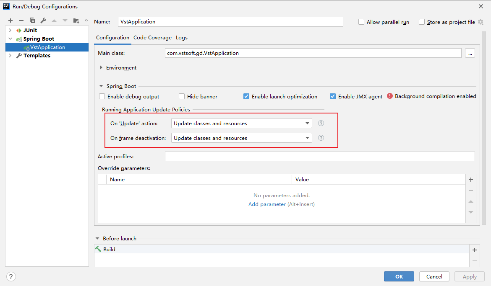Click help icon beside 'Update' action dropdown
The height and width of the screenshot is (286, 491).
click(x=321, y=123)
